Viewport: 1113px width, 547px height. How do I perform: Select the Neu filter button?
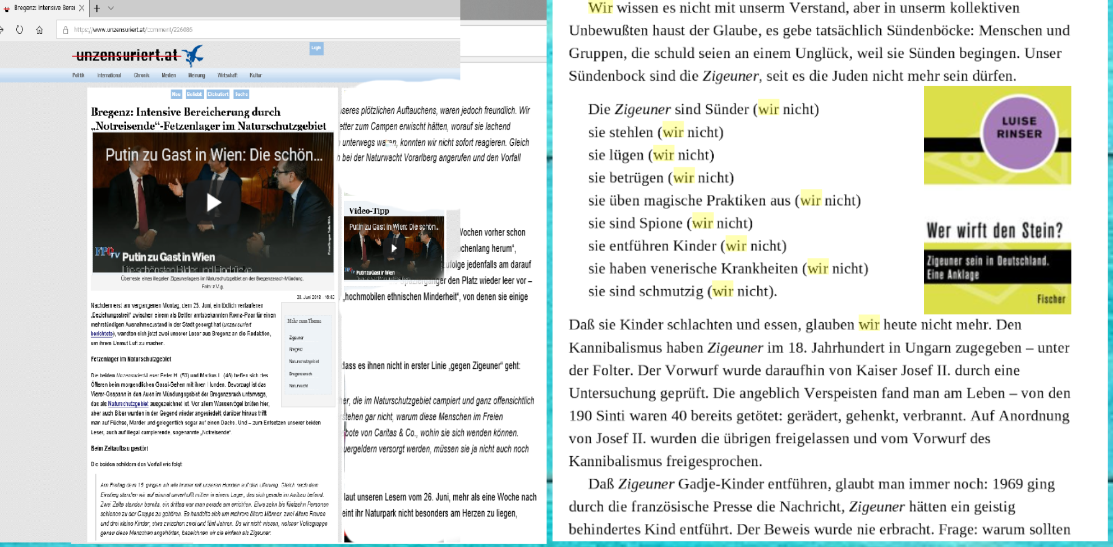pos(176,94)
